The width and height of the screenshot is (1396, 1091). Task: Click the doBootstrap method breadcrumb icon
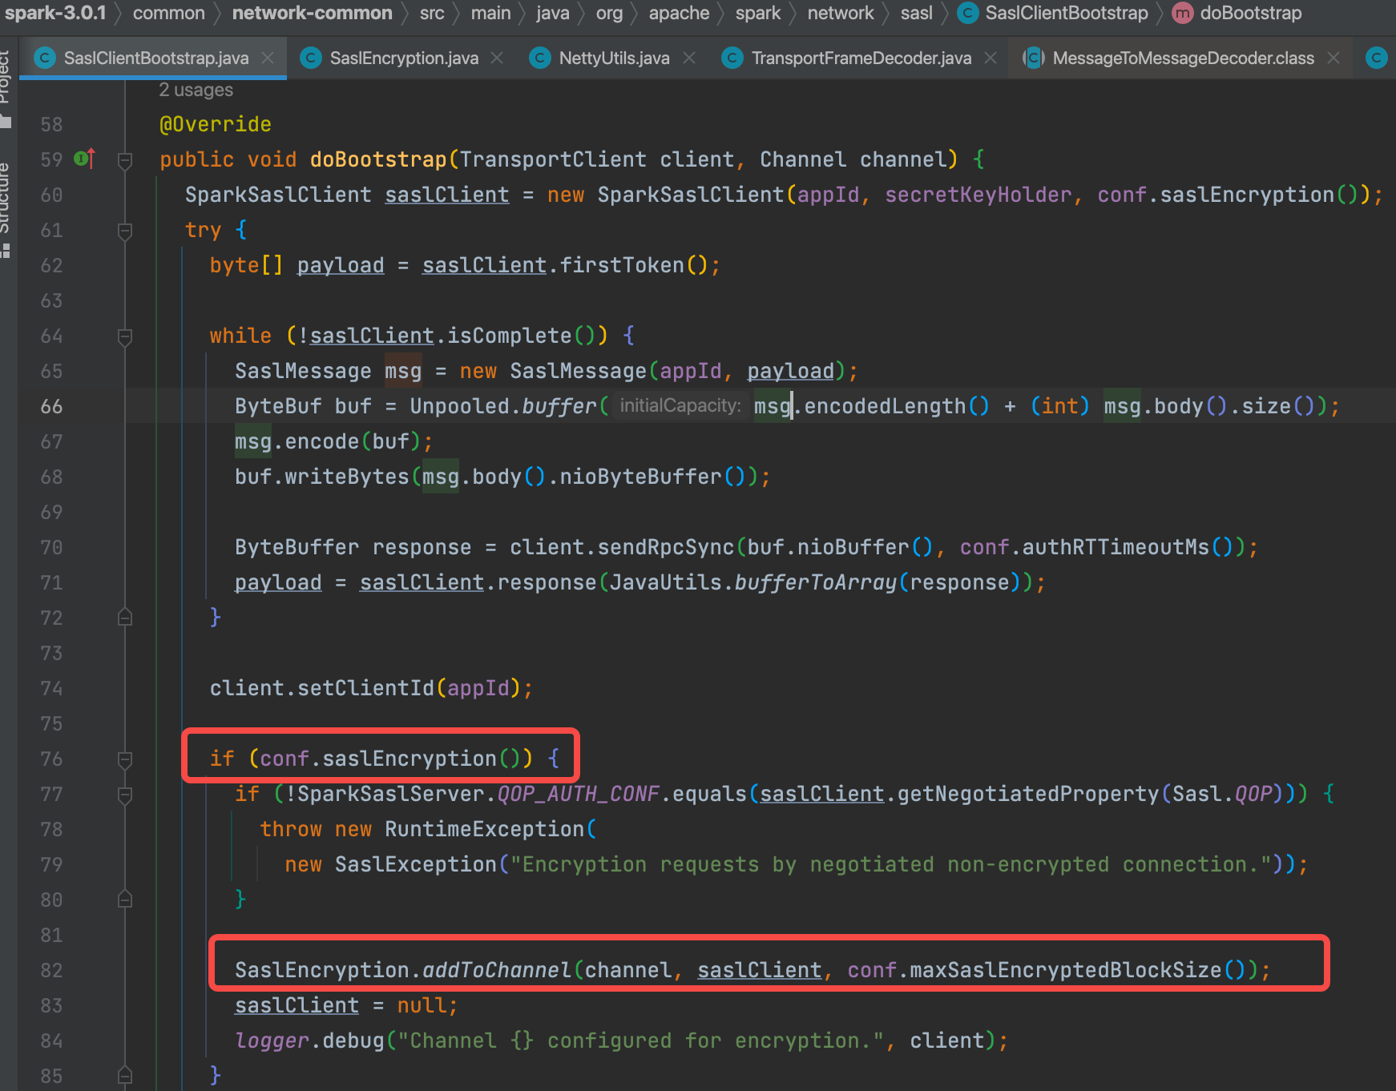(1182, 13)
